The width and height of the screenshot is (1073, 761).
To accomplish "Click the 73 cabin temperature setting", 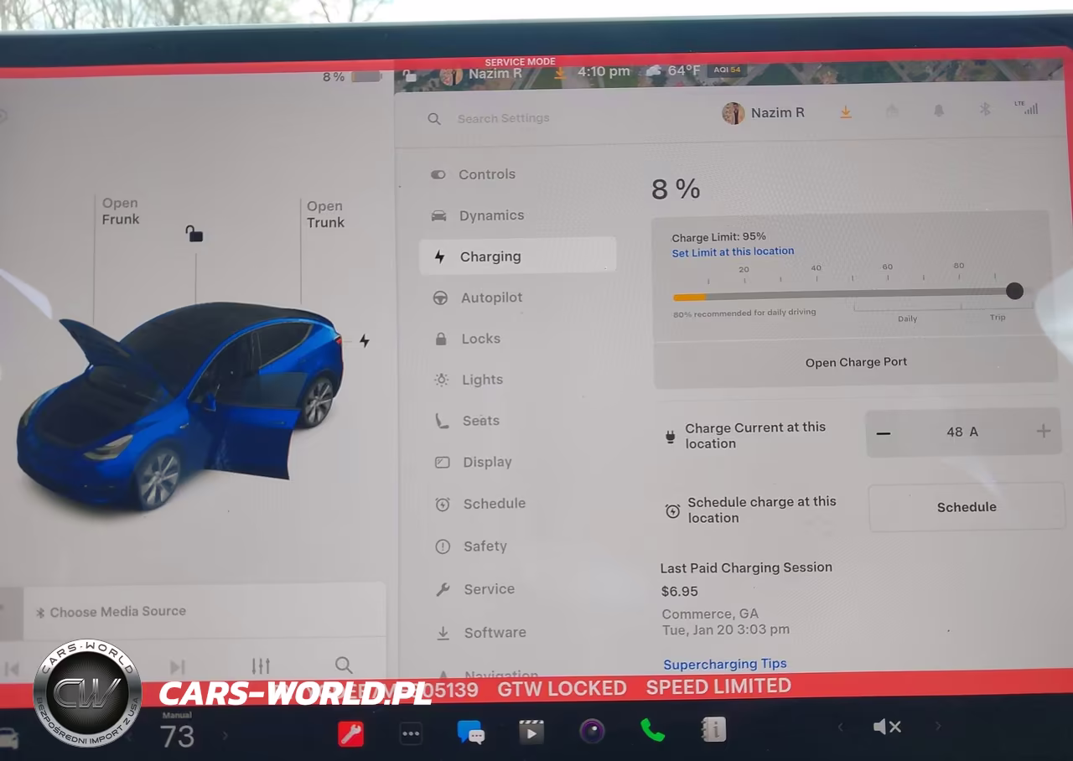I will (x=177, y=737).
